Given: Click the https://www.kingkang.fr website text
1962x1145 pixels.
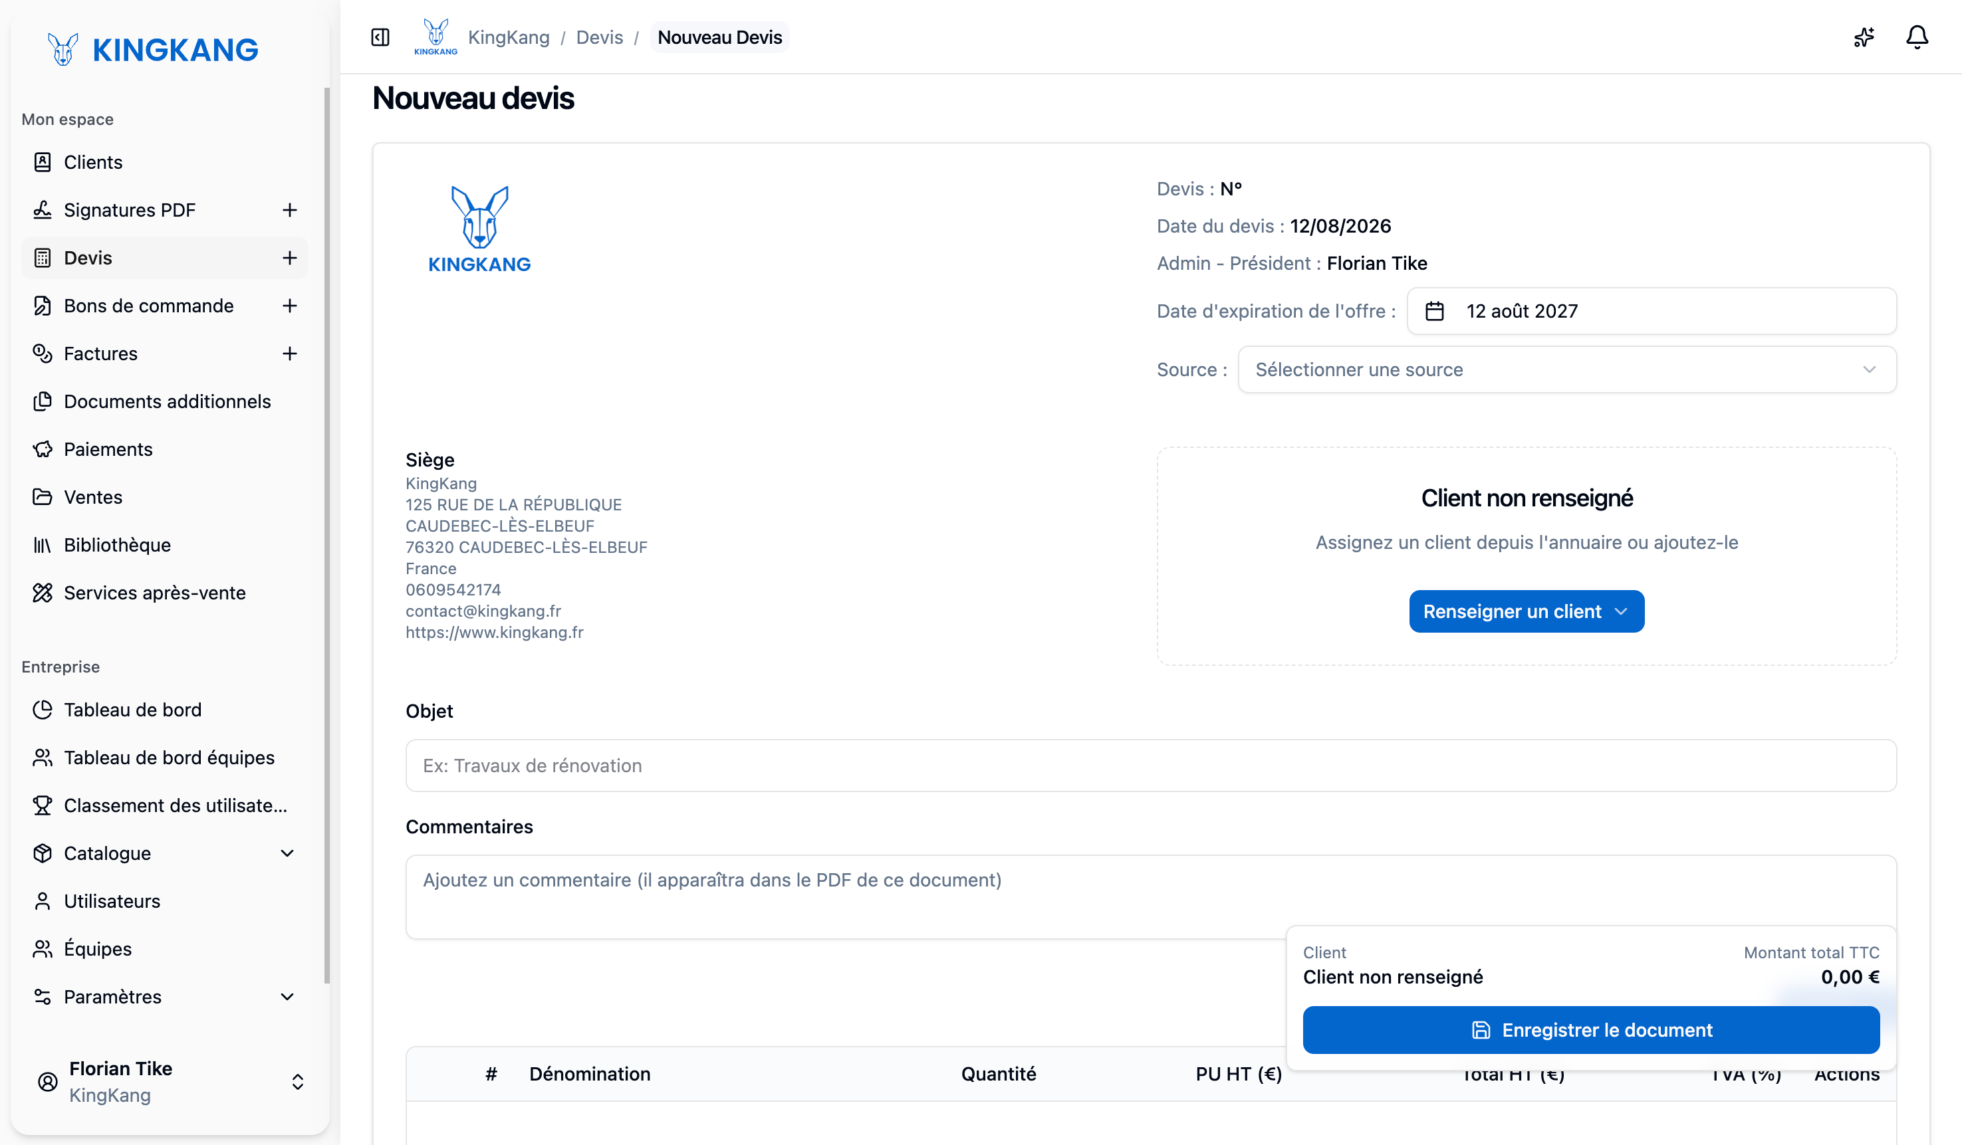Looking at the screenshot, I should (x=495, y=632).
